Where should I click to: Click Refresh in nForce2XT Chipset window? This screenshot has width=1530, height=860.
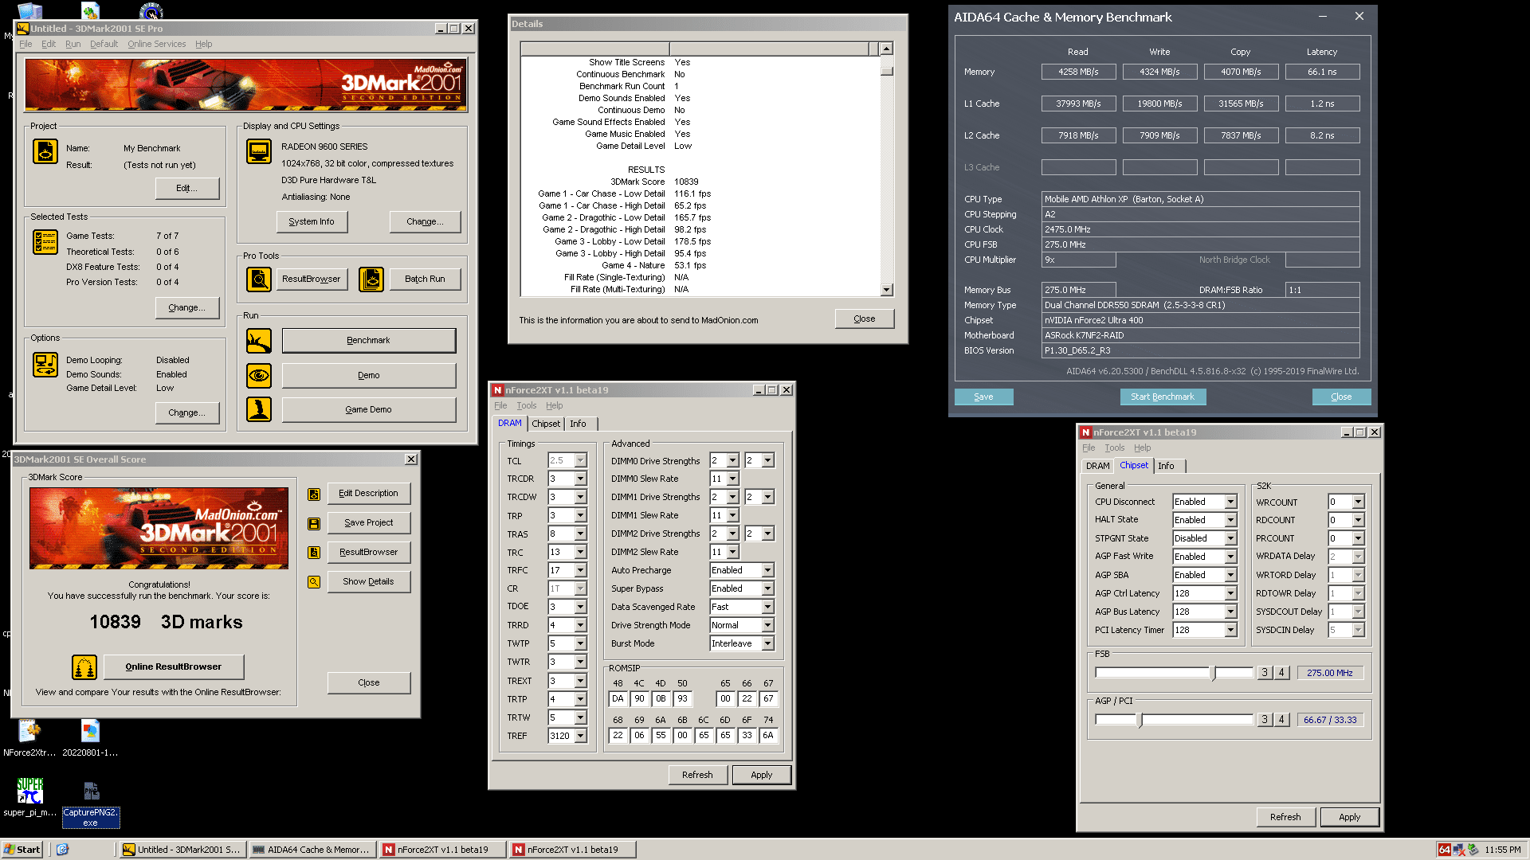pos(1285,818)
